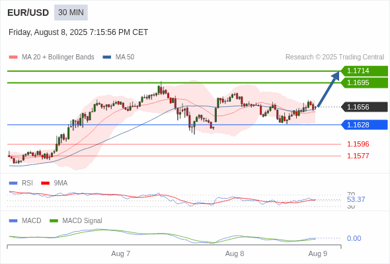Select the Aug 7 date axis label
This screenshot has height=264, width=390.
(x=120, y=253)
